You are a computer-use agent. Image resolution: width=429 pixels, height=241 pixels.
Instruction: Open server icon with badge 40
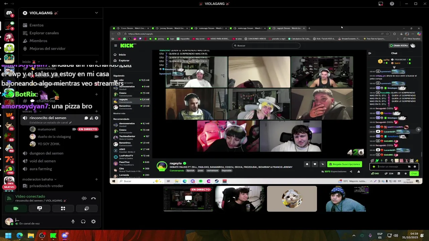tap(9, 148)
